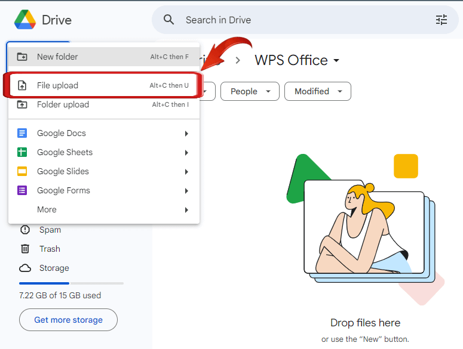
Task: Click the File upload icon
Action: tap(22, 85)
